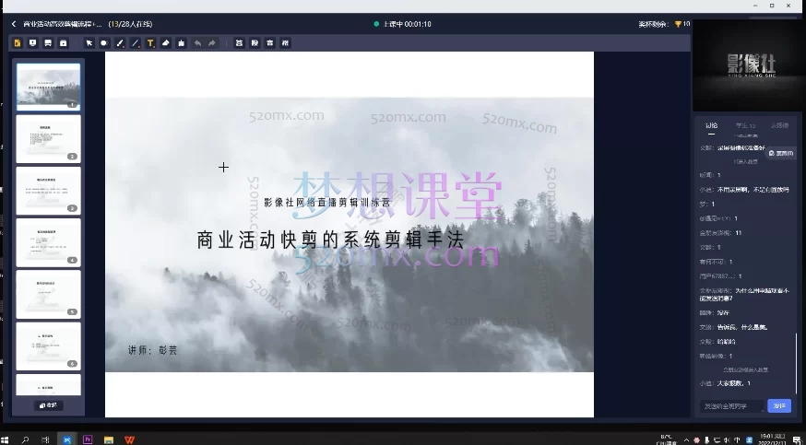The width and height of the screenshot is (806, 445).
Task: Select the eraser tool
Action: coord(165,43)
